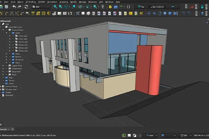The width and height of the screenshot is (209, 139).
Task: Click the green Python console icon
Action: point(124,136)
